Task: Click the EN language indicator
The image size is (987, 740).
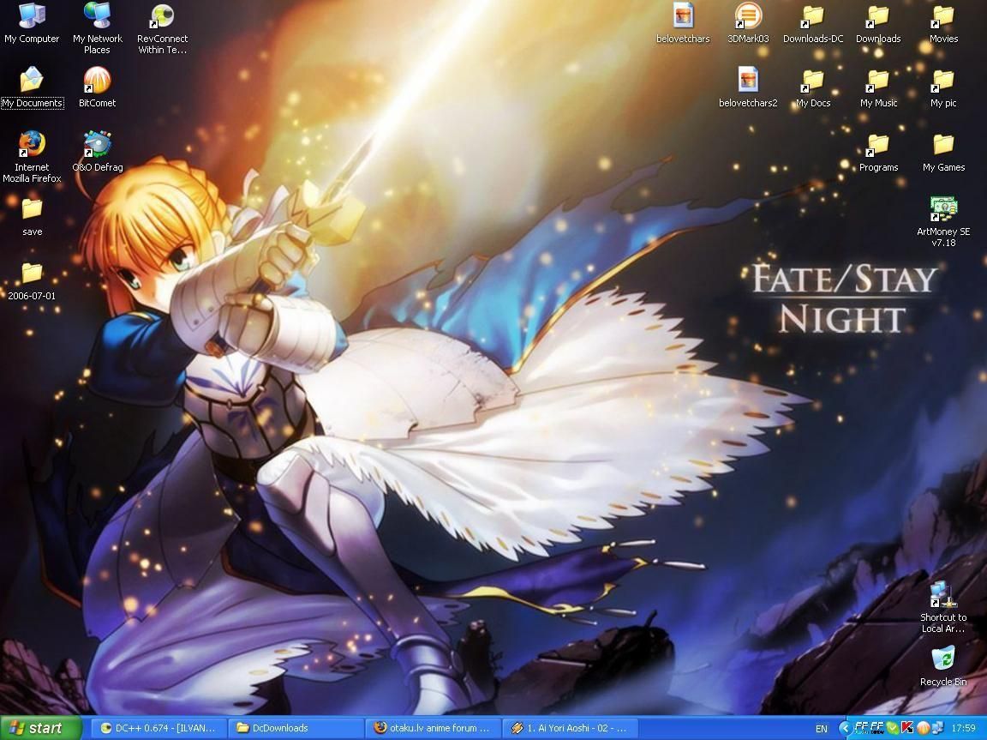Action: click(x=822, y=729)
